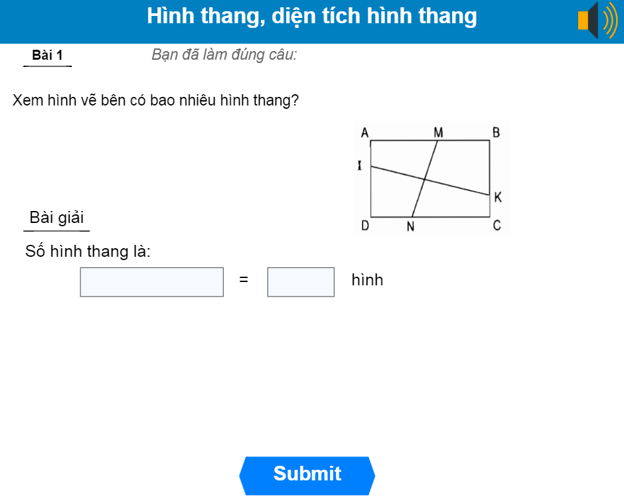Screen dimensions: 624x499
Task: Click the first answer input box
Action: [151, 281]
